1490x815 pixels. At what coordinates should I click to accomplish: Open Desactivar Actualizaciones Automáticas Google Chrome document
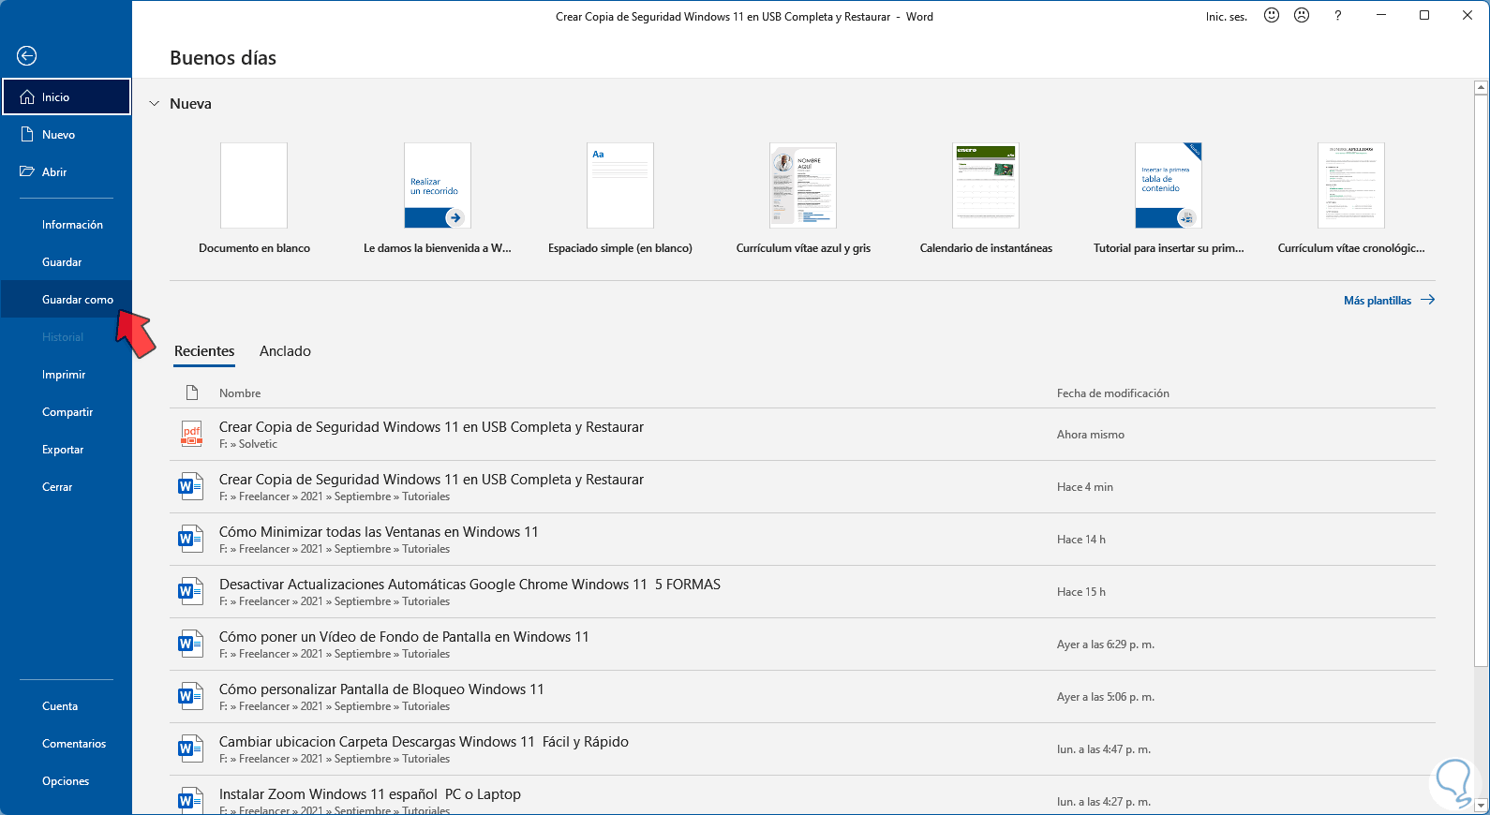[x=802, y=592]
